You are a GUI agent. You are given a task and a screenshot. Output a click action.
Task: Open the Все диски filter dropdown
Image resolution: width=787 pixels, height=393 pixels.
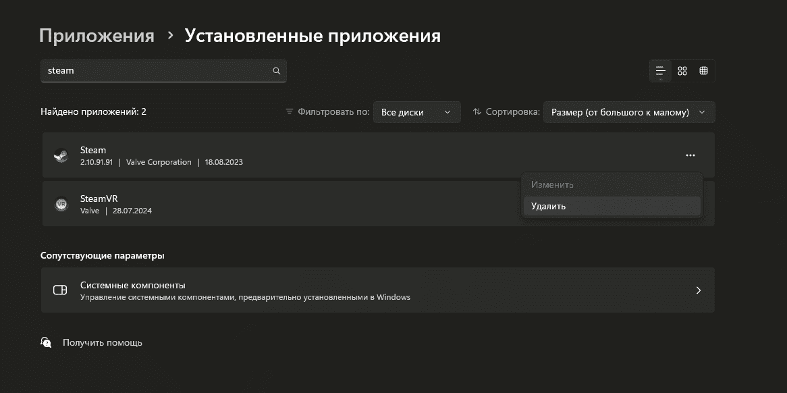416,112
